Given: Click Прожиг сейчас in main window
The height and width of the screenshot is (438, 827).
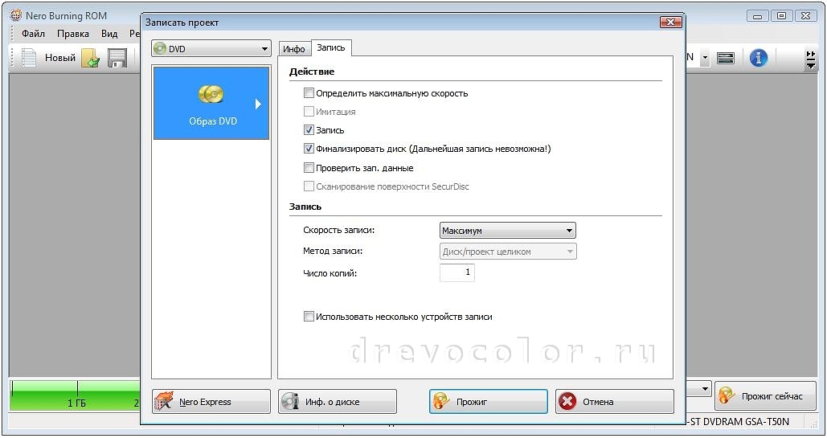Looking at the screenshot, I should click(x=765, y=395).
